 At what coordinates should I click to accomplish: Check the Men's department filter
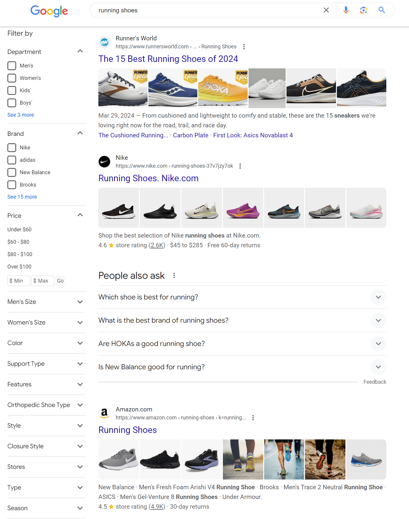(12, 66)
